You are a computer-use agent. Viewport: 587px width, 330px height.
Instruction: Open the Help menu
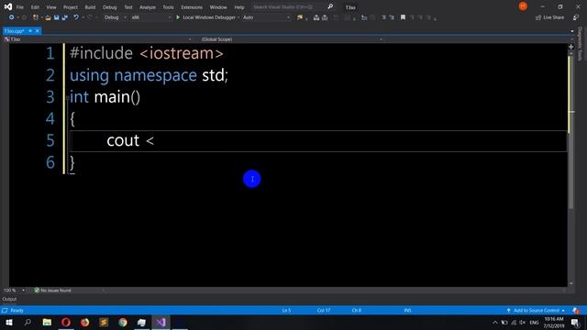coord(239,7)
